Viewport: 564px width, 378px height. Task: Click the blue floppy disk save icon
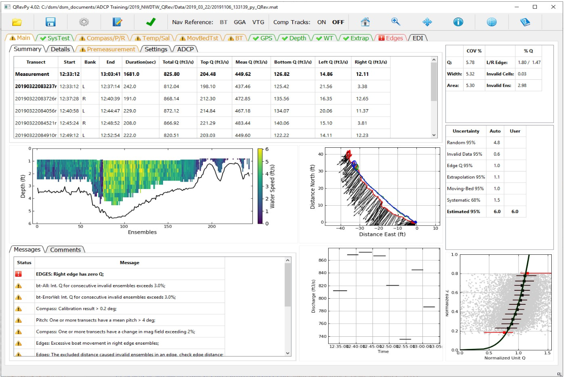50,22
